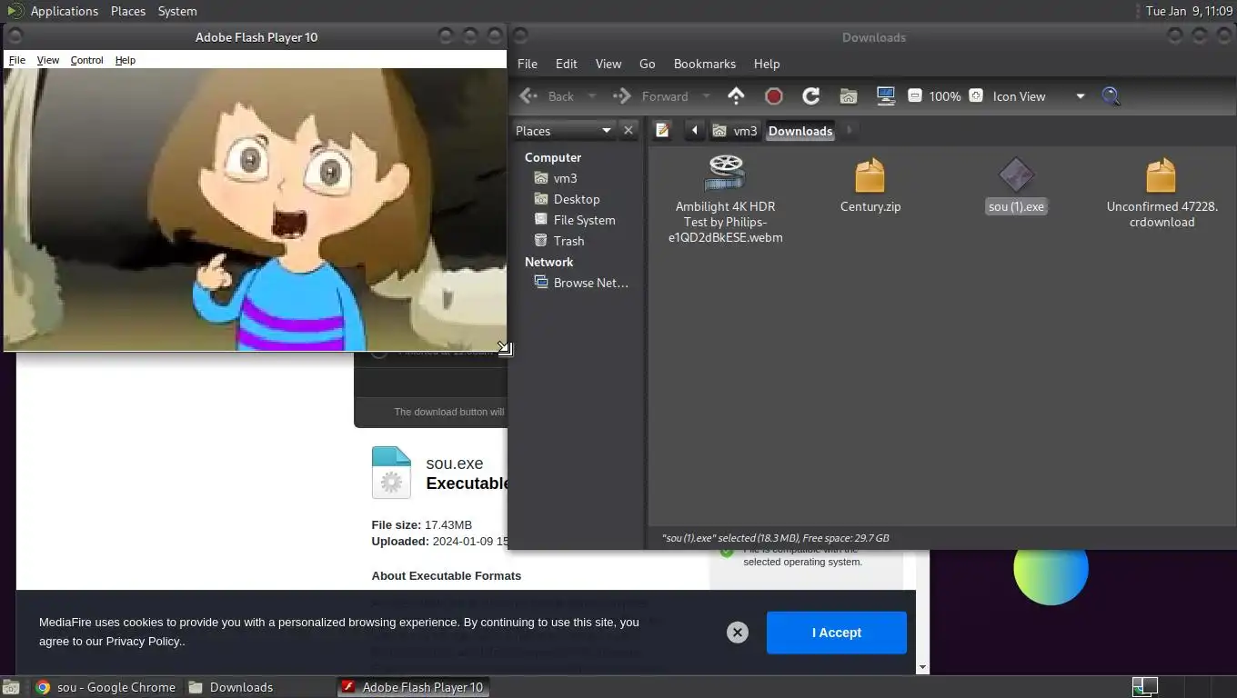Click the 100% zoom level label
The width and height of the screenshot is (1237, 698).
pyautogui.click(x=945, y=96)
